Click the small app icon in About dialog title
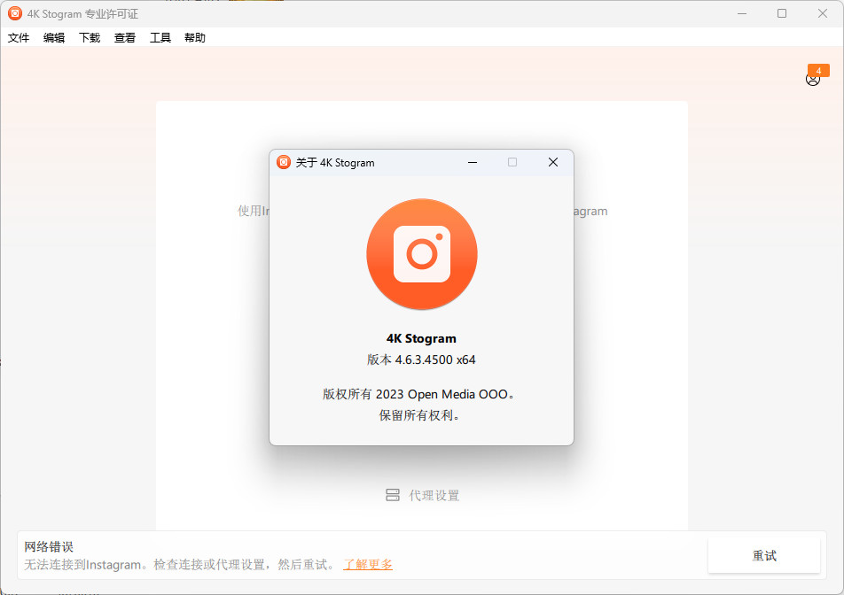 coord(283,162)
